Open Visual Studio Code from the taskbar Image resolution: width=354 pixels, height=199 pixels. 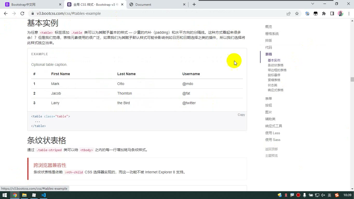click(x=44, y=195)
